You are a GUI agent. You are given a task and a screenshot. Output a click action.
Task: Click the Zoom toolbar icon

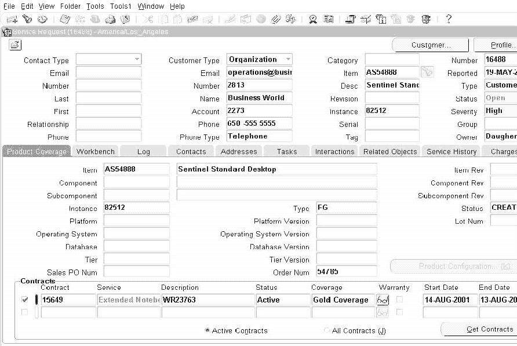(x=245, y=20)
